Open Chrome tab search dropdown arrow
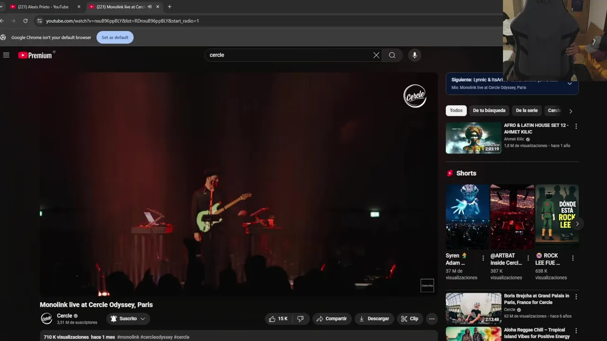The height and width of the screenshot is (341, 607). [x=1, y=7]
